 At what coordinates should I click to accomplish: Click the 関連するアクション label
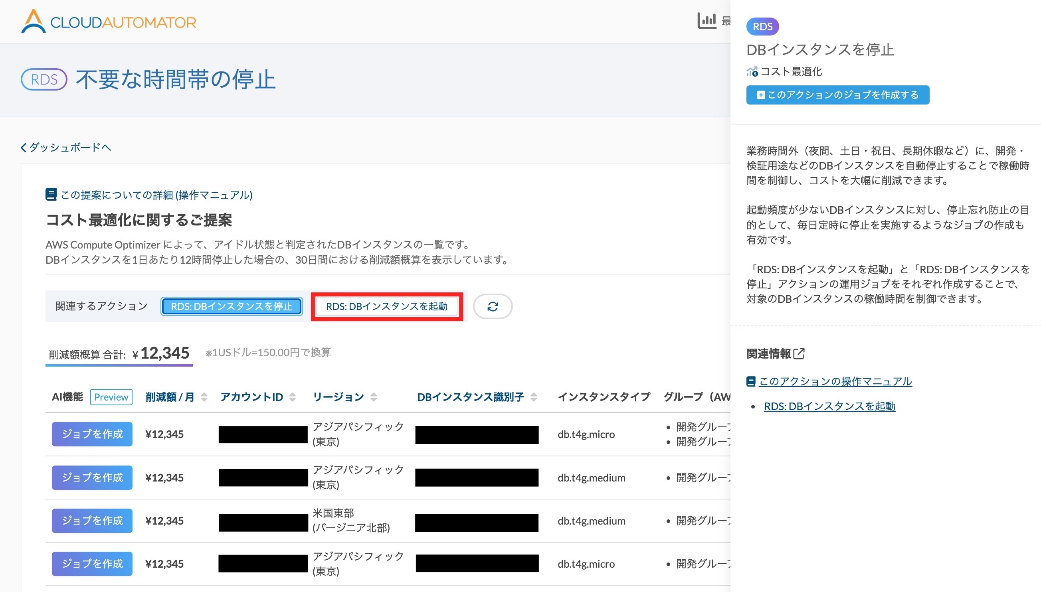tap(101, 306)
